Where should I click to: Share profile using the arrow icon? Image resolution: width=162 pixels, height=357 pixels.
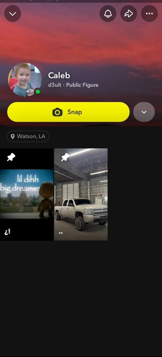click(x=129, y=13)
